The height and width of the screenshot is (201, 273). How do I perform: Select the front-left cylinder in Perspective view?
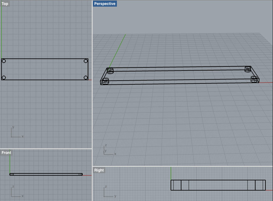105,82
